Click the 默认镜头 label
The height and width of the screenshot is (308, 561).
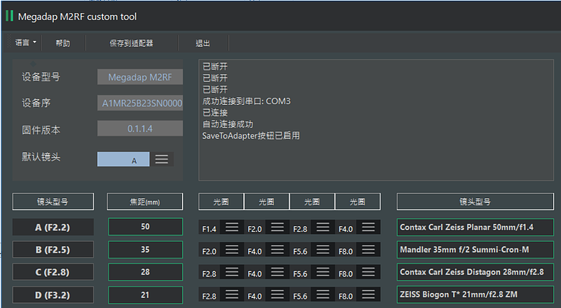click(41, 157)
